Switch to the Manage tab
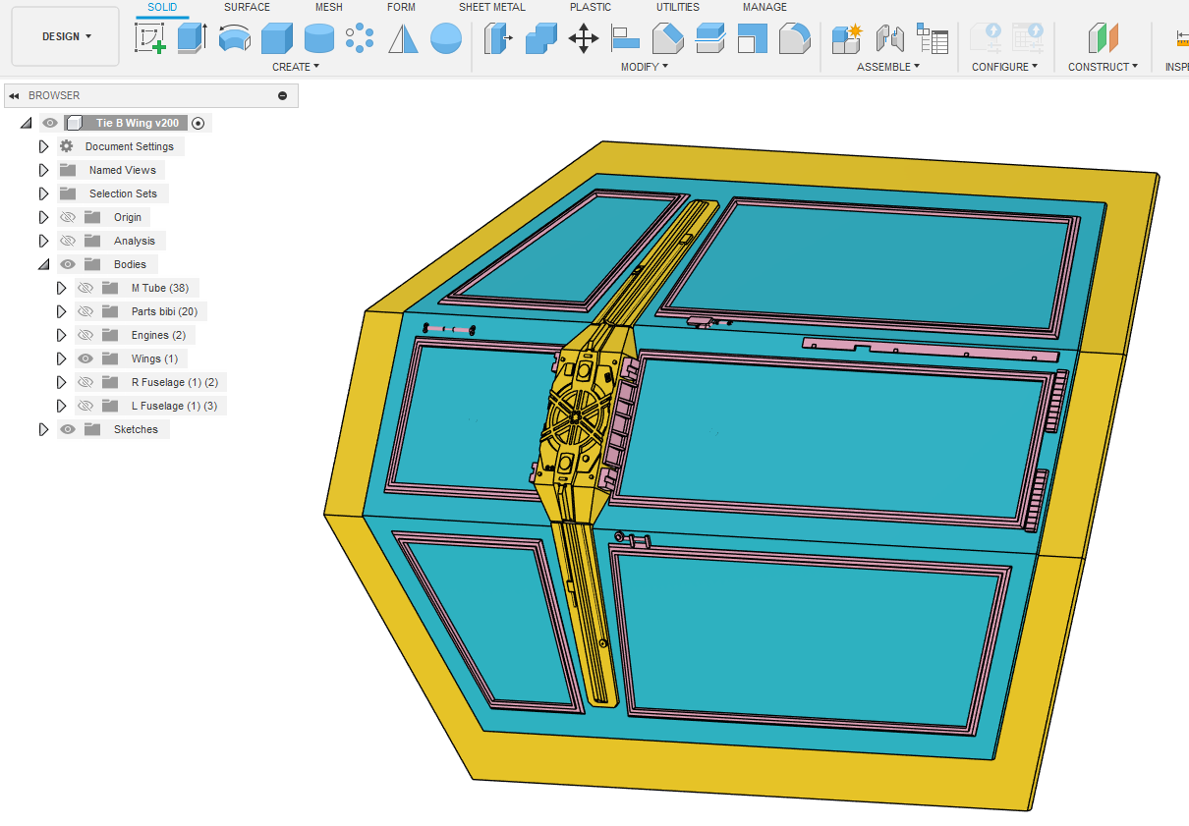 pyautogui.click(x=764, y=7)
